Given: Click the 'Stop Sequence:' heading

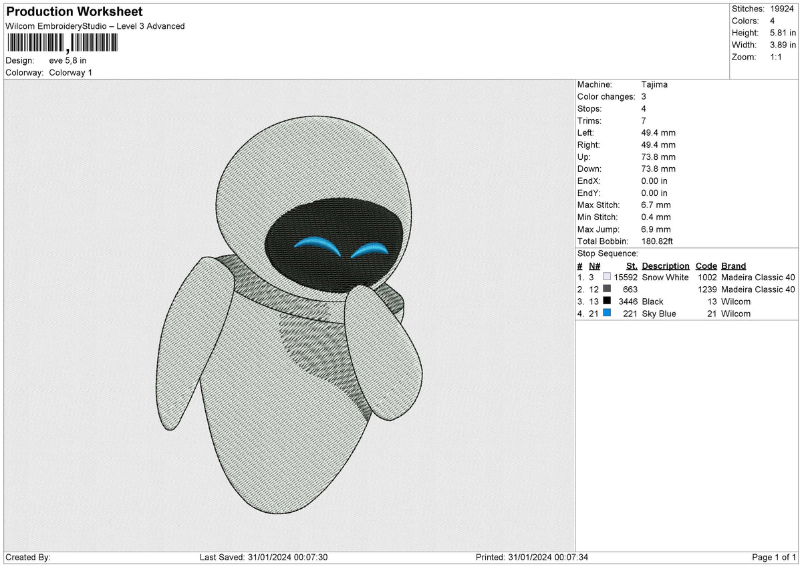Looking at the screenshot, I should 608,253.
